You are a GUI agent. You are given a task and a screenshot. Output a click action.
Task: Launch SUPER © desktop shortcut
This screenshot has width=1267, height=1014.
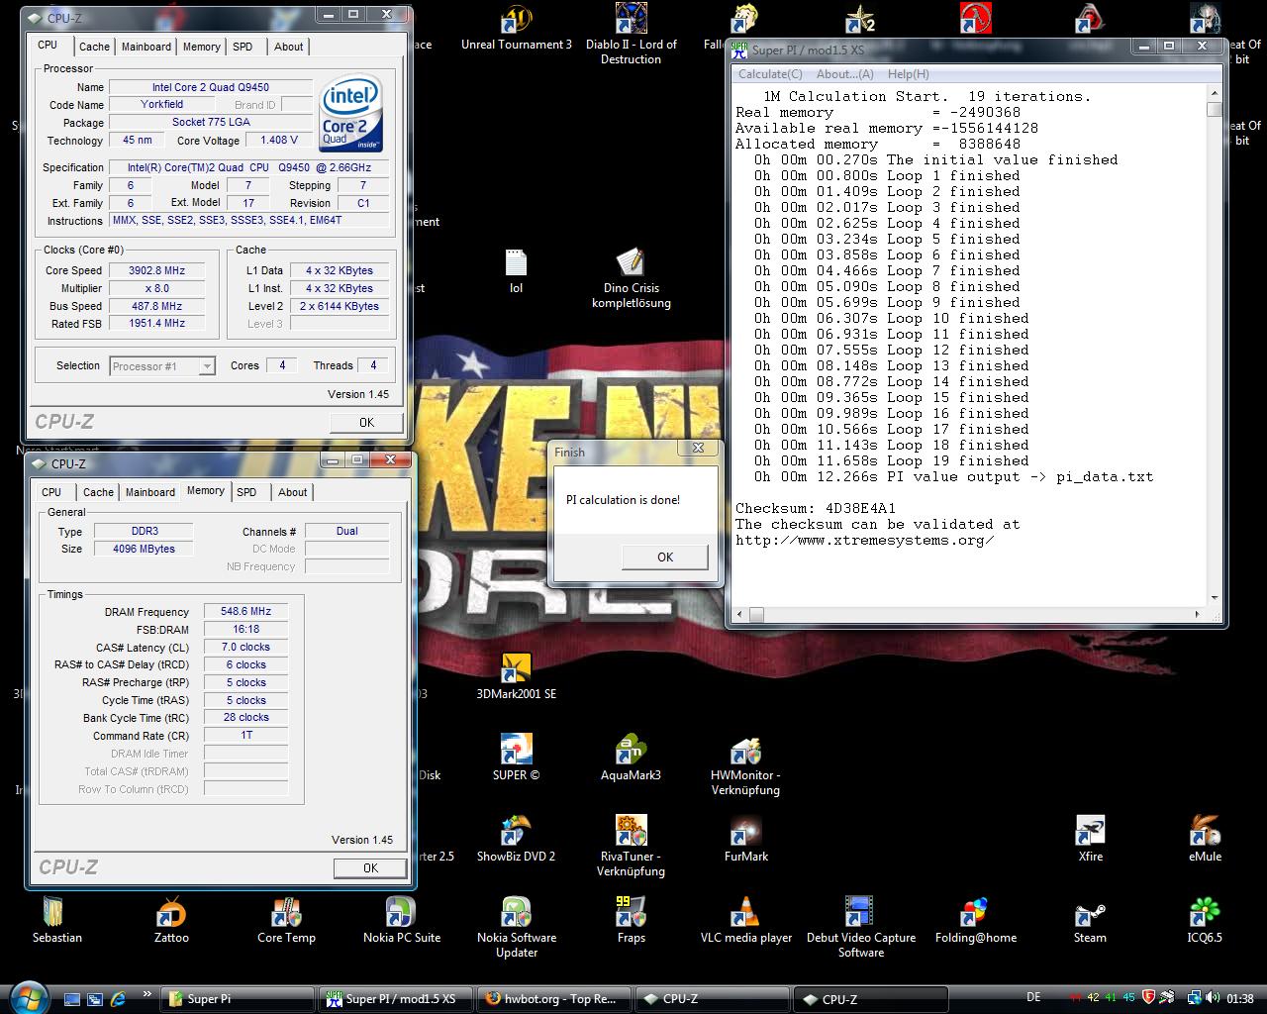click(x=516, y=758)
